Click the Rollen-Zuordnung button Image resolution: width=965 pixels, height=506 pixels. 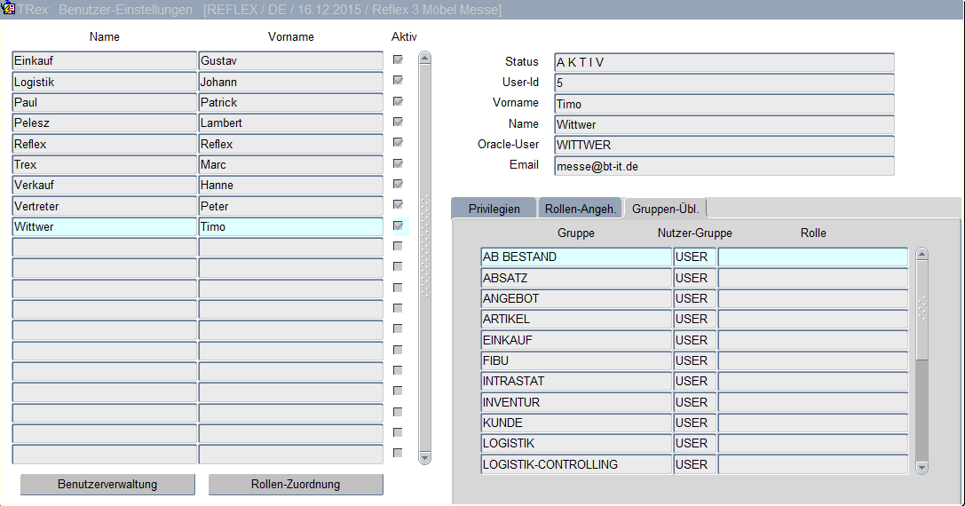coord(296,485)
